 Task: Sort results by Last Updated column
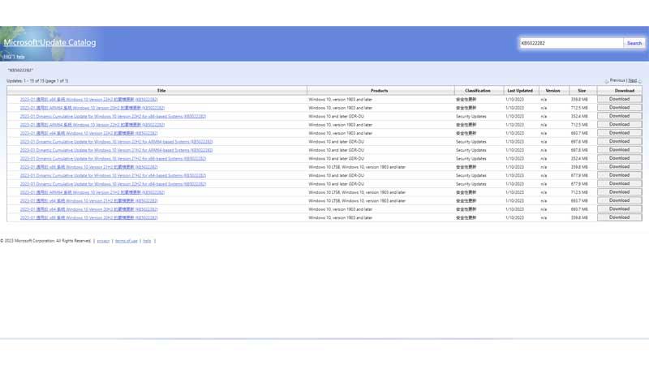point(520,91)
